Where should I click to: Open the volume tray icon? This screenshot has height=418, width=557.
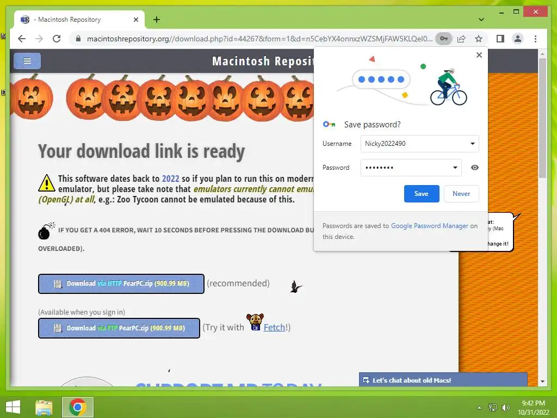[x=505, y=407]
